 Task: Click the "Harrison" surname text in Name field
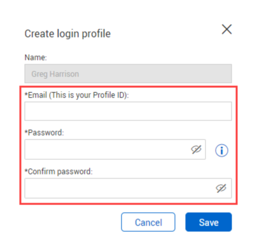click(x=64, y=74)
